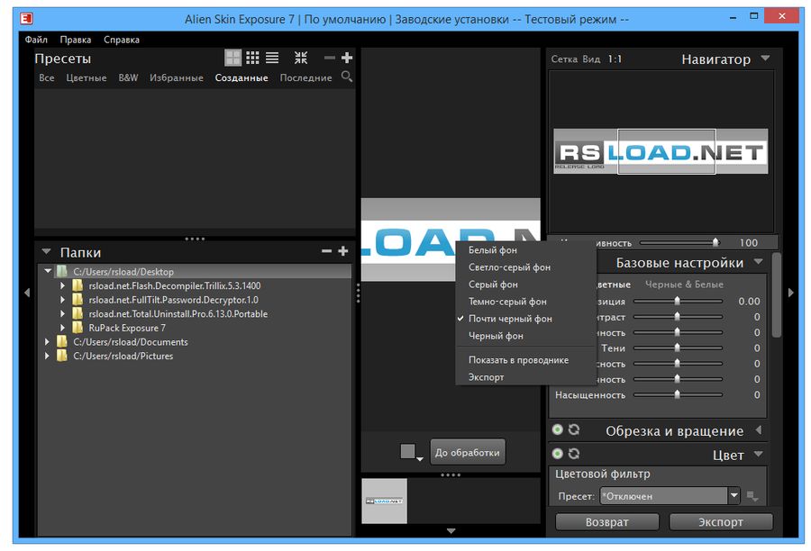Collapse the Цвет panel
811x551 pixels.
point(758,454)
